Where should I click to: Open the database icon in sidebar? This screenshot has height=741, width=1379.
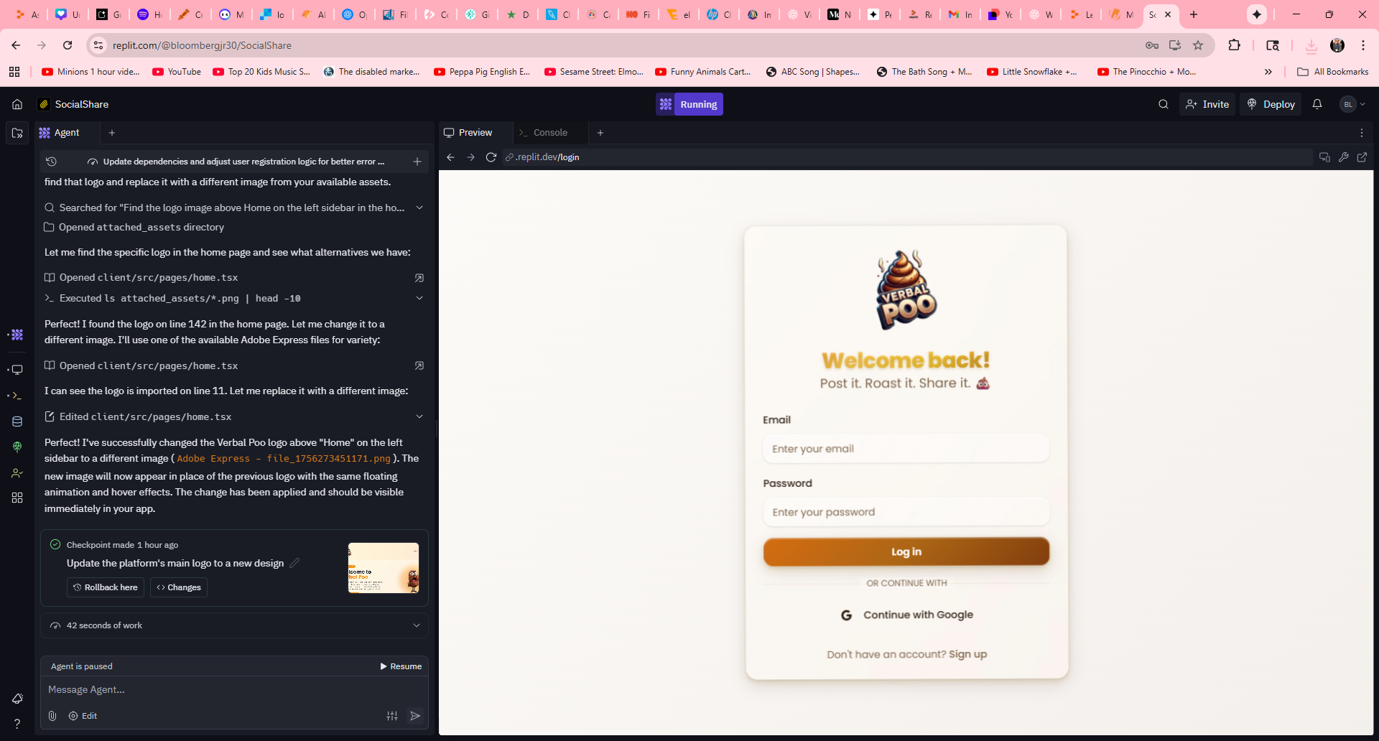click(17, 421)
